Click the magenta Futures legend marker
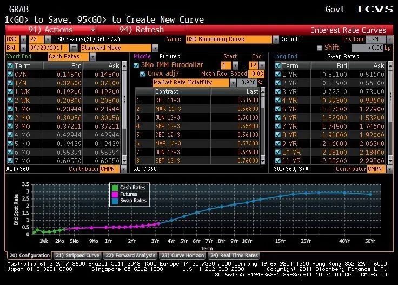This screenshot has height=285, width=398. (114, 194)
